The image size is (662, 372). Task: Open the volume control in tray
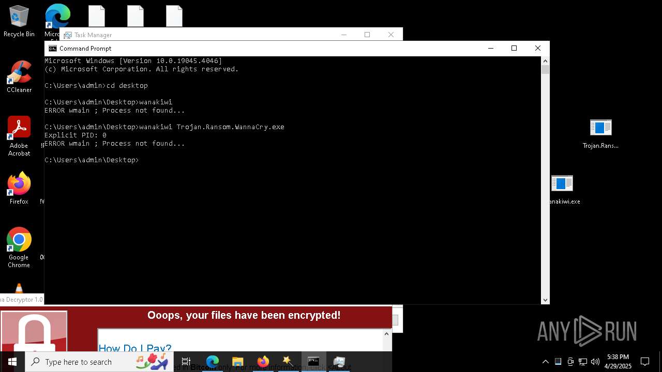coord(595,362)
